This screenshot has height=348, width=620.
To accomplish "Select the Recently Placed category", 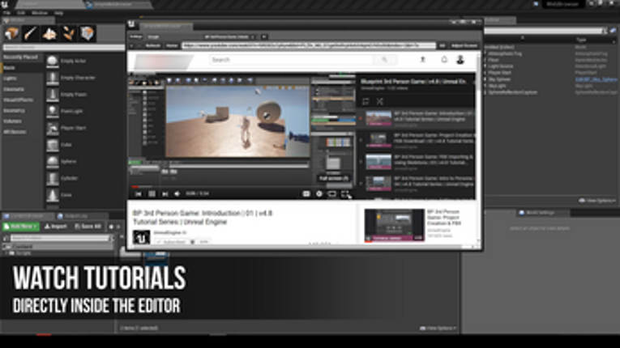I will tap(20, 57).
